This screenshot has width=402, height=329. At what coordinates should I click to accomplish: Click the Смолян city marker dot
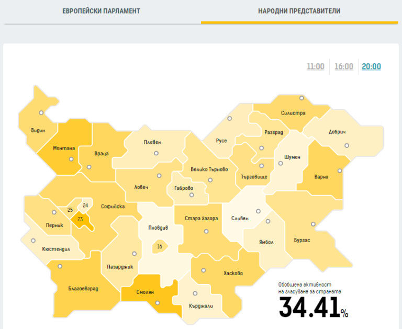(157, 302)
